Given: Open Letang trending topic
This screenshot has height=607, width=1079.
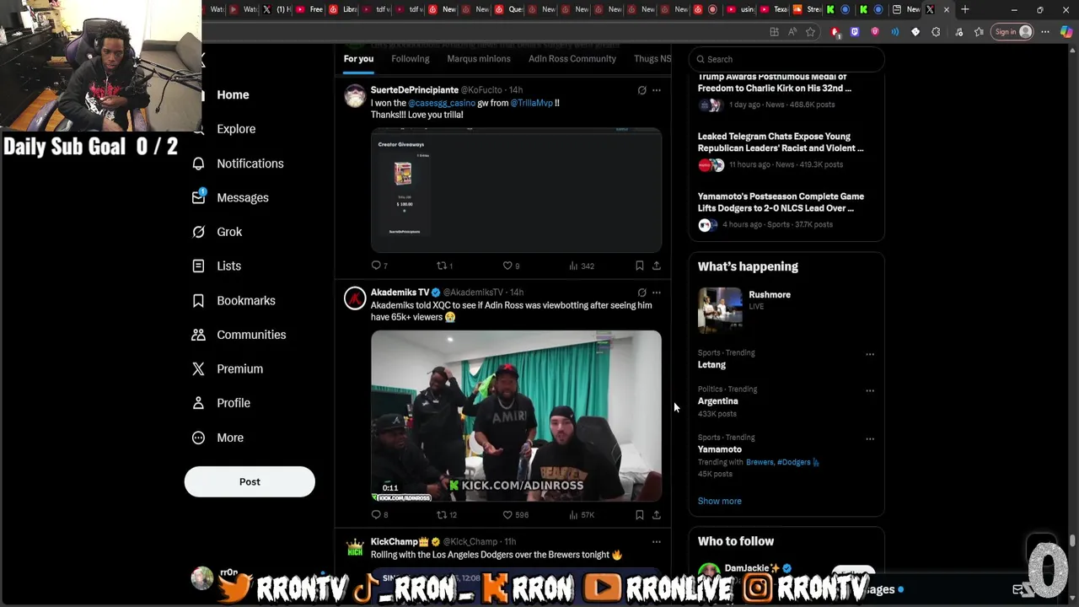Looking at the screenshot, I should (x=711, y=364).
